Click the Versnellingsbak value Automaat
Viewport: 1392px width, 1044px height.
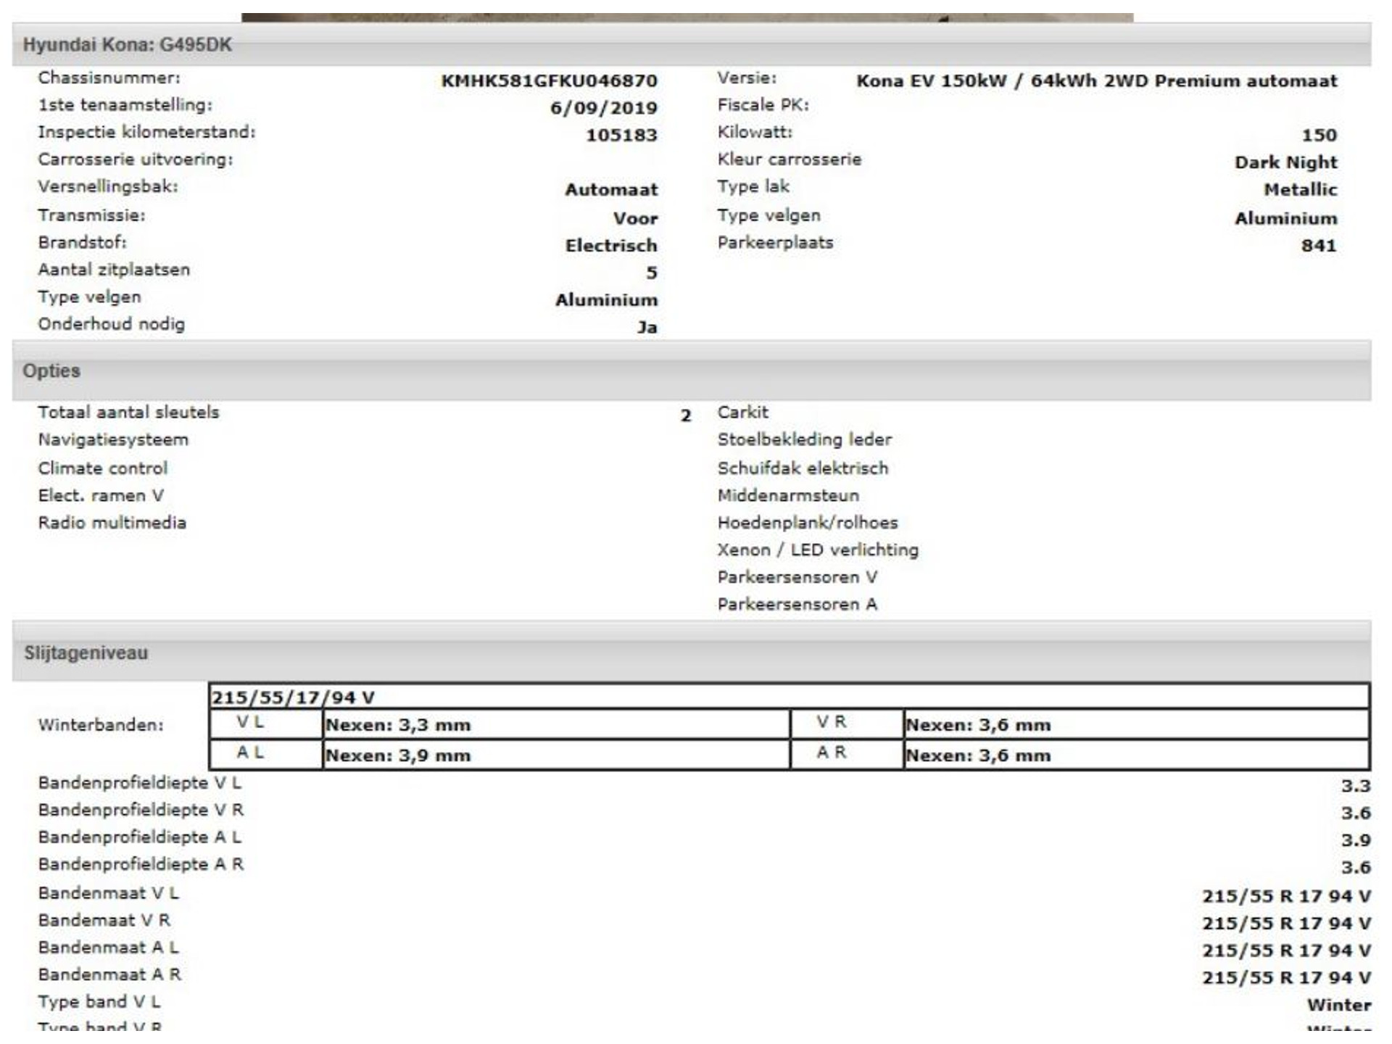(x=611, y=190)
